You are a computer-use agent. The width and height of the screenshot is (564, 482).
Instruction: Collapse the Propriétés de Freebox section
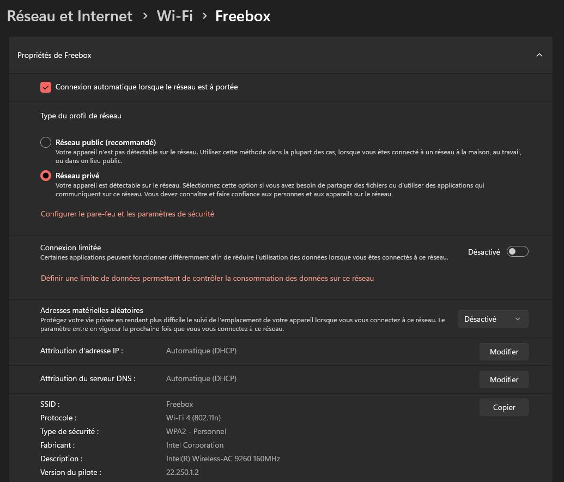pyautogui.click(x=539, y=55)
